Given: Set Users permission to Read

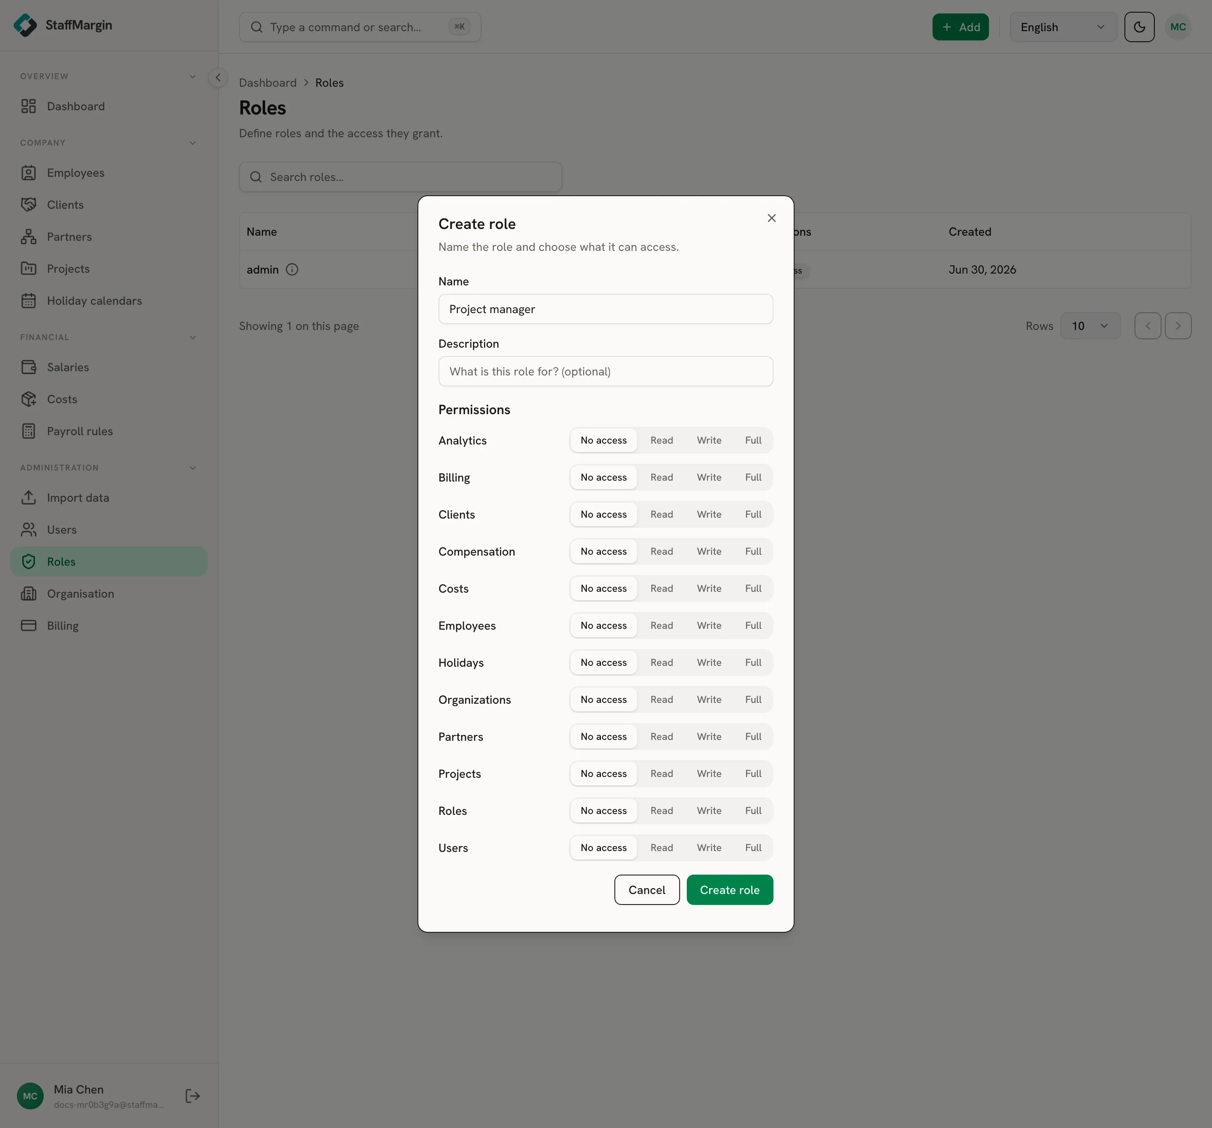Looking at the screenshot, I should [662, 848].
